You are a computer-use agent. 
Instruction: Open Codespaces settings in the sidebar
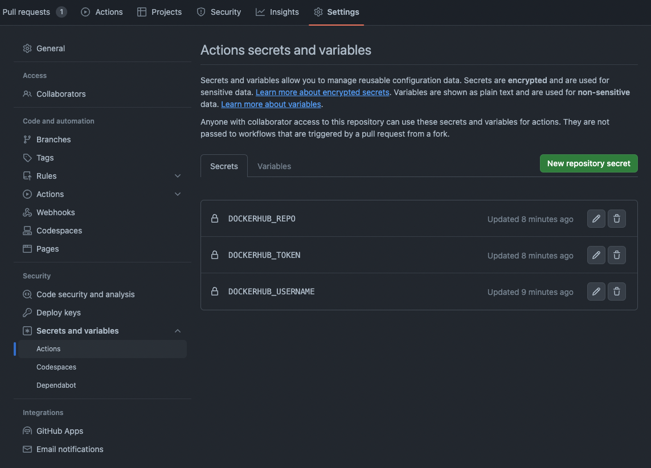(x=59, y=230)
